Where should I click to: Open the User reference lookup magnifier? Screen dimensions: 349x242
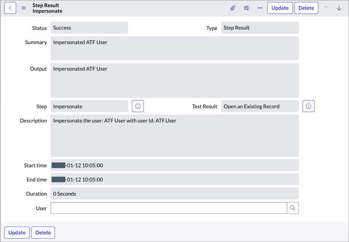tap(293, 208)
